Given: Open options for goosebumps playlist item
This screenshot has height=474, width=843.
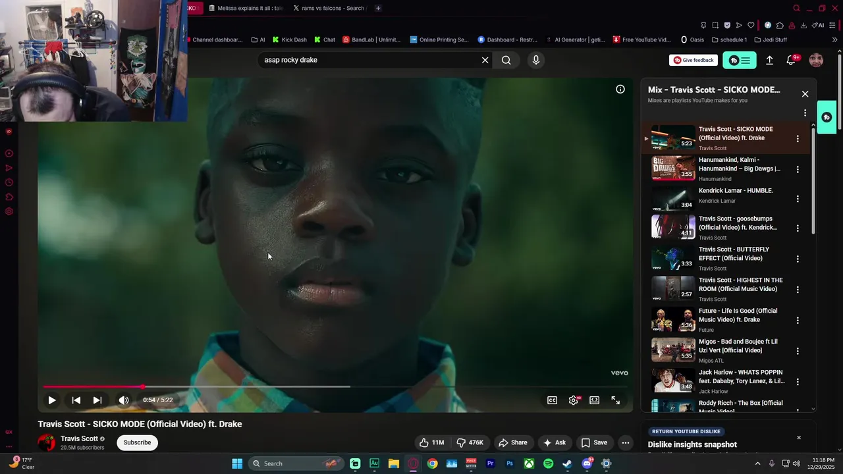Looking at the screenshot, I should (x=798, y=228).
